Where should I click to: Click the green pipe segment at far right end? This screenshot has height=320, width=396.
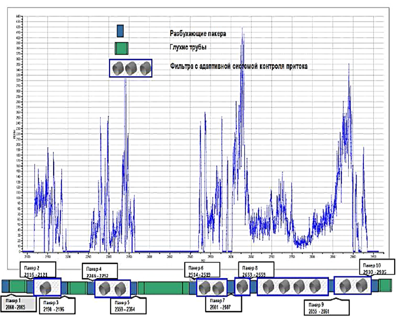click(385, 286)
